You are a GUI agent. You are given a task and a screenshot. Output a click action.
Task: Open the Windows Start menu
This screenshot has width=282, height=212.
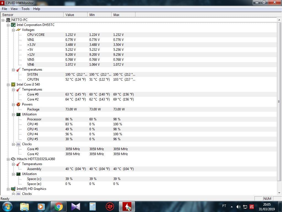coord(7,206)
